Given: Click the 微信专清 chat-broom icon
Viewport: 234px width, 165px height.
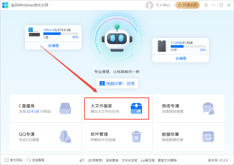Looking at the screenshot, I should (x=208, y=108).
